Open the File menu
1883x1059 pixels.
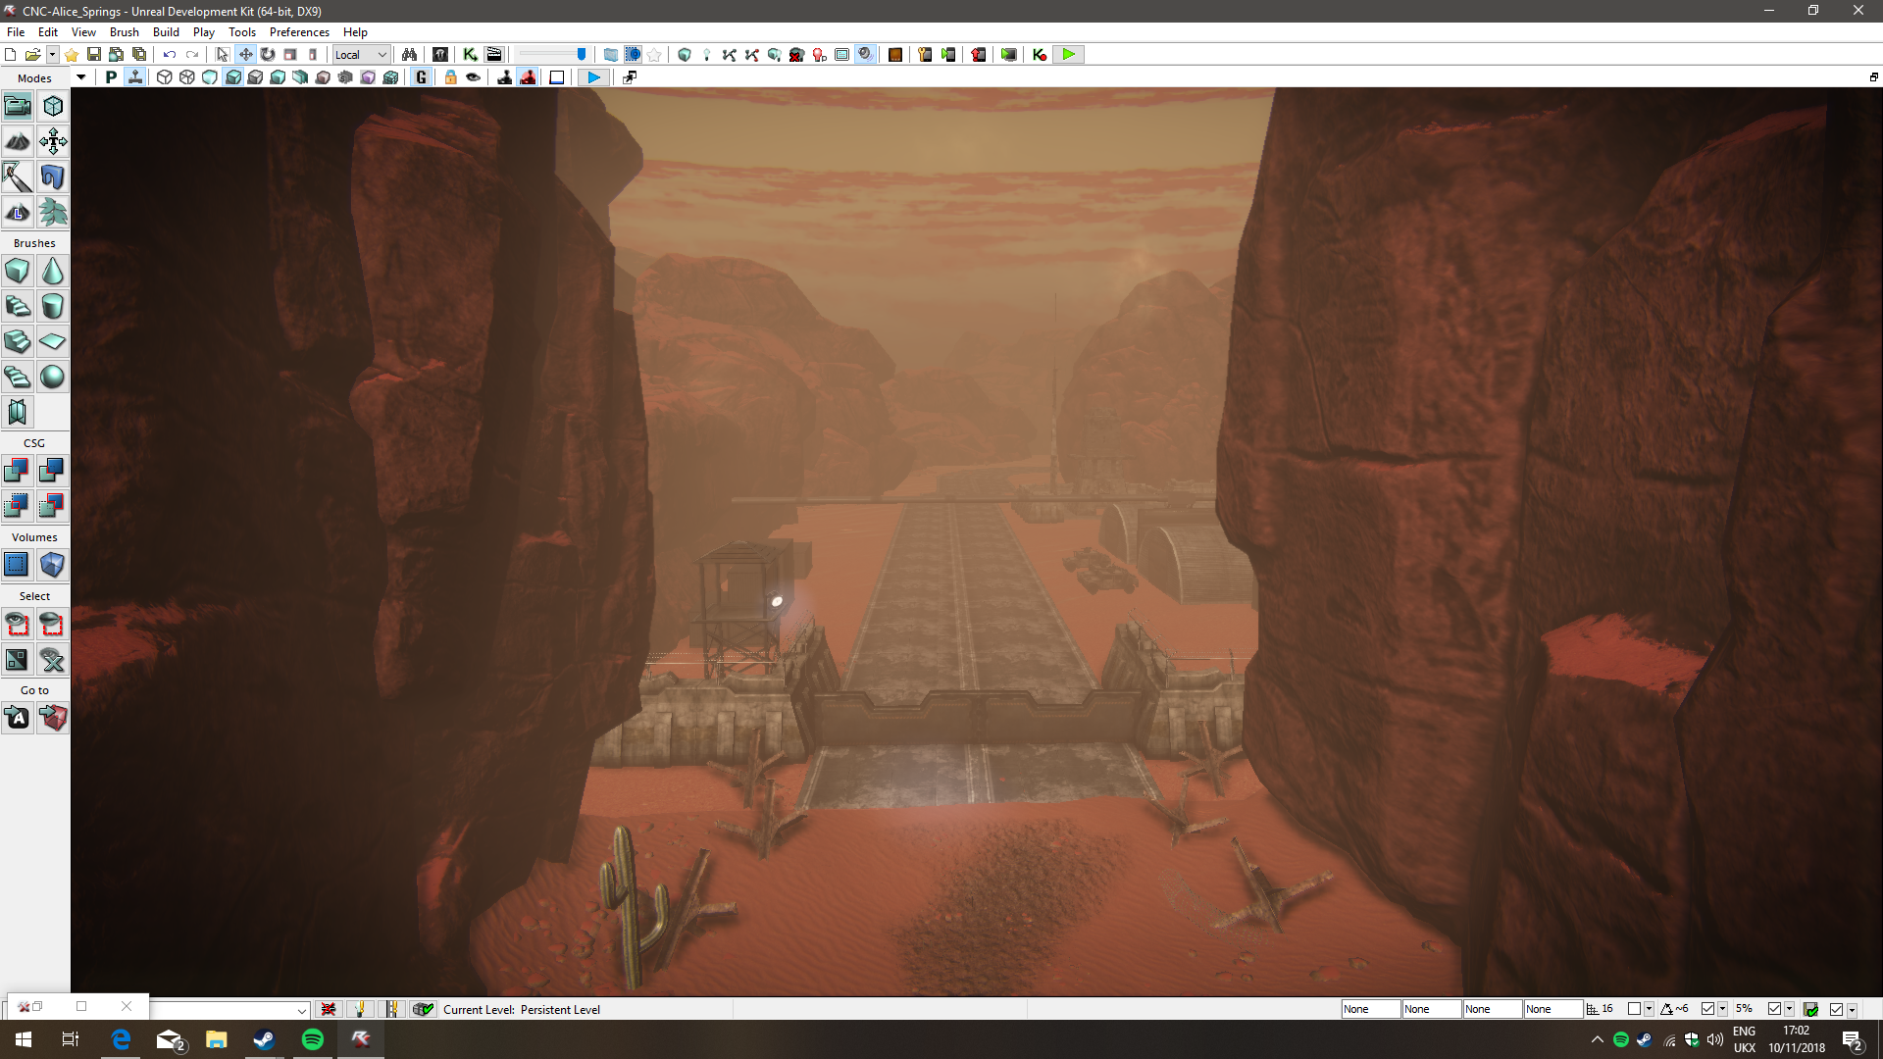pos(16,32)
